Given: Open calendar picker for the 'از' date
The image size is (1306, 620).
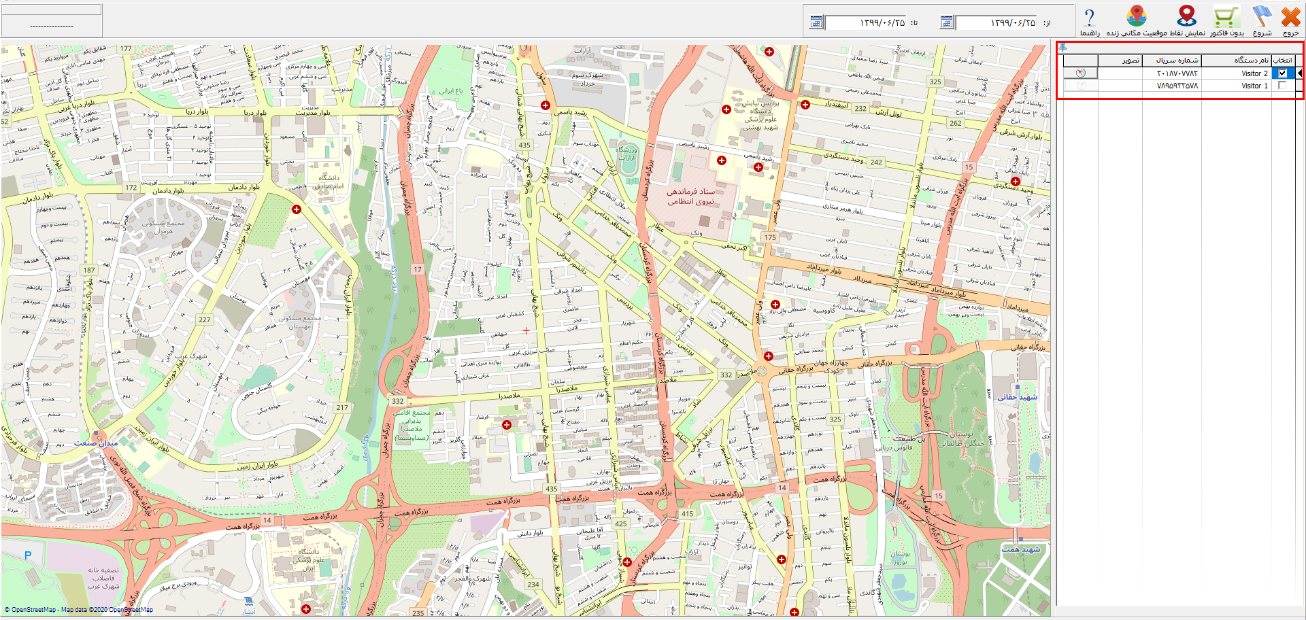Looking at the screenshot, I should point(946,22).
